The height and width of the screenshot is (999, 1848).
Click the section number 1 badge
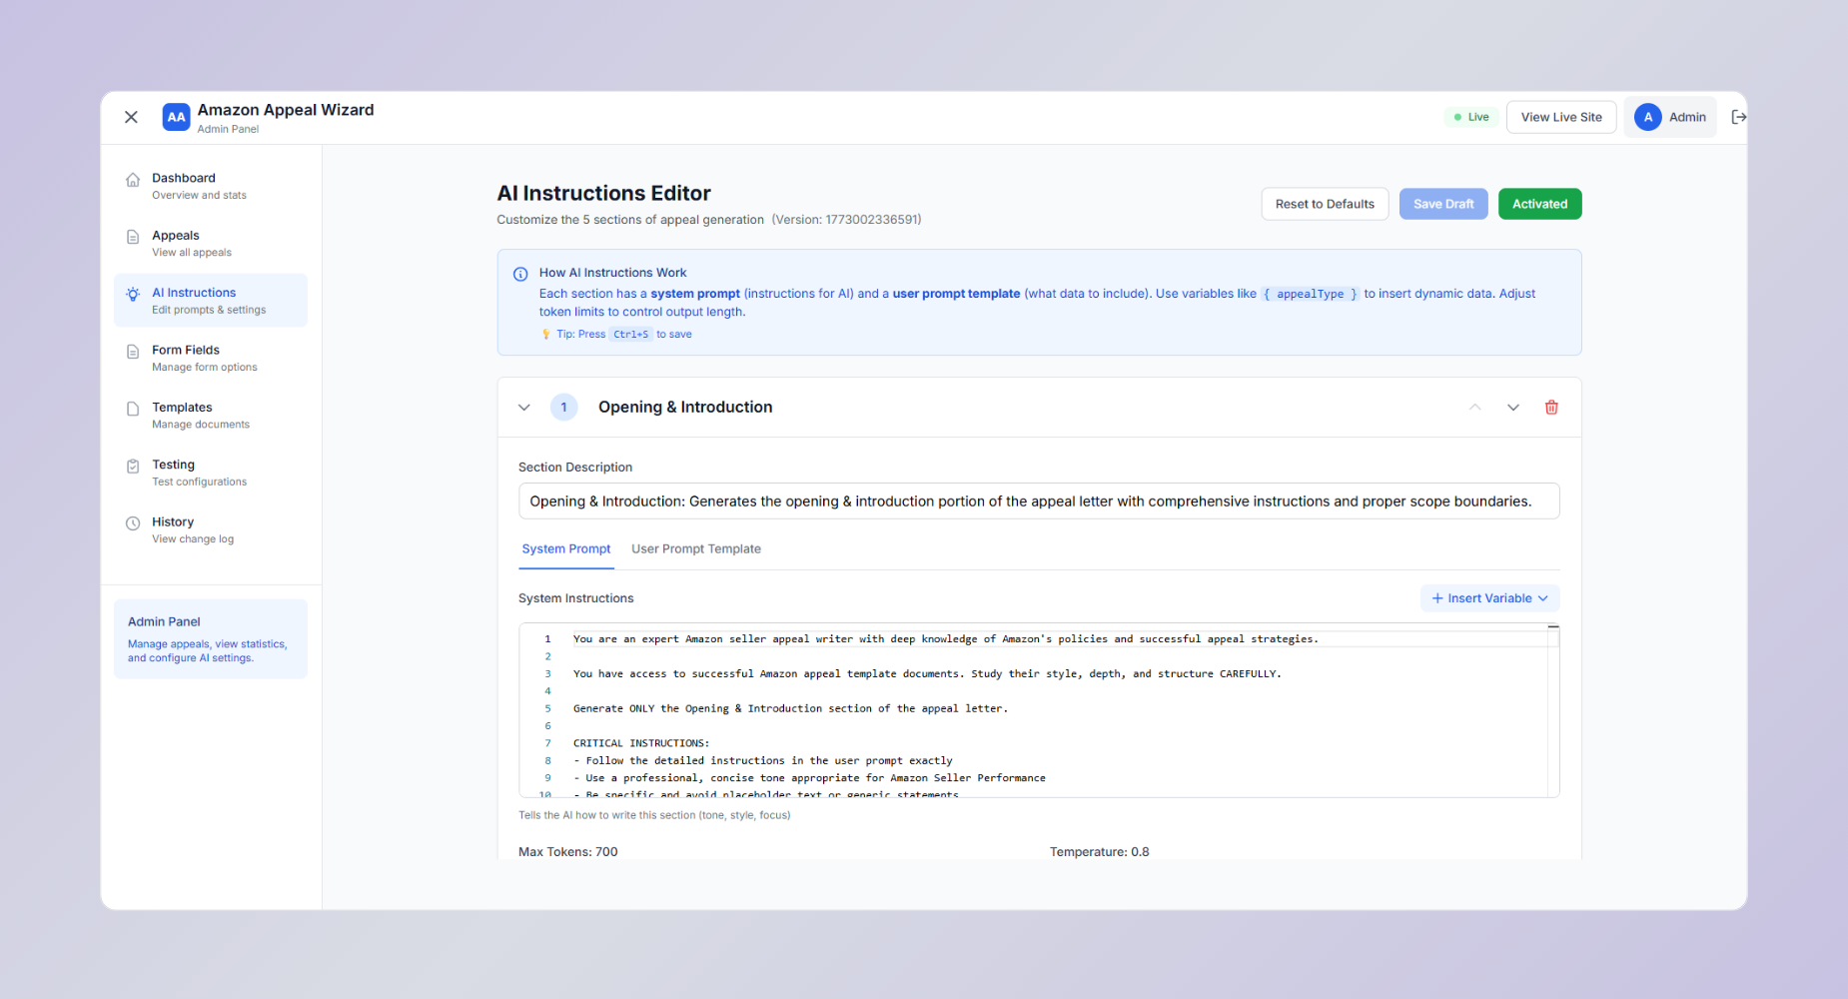coord(563,408)
